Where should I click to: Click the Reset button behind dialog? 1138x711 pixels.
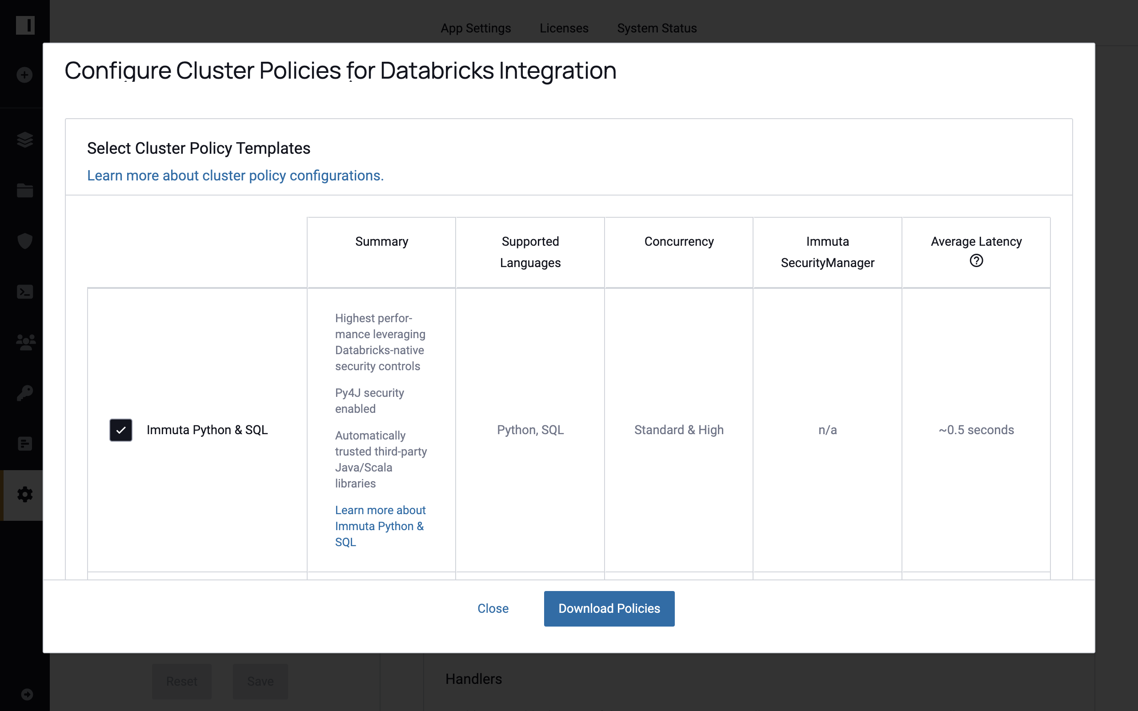[181, 681]
